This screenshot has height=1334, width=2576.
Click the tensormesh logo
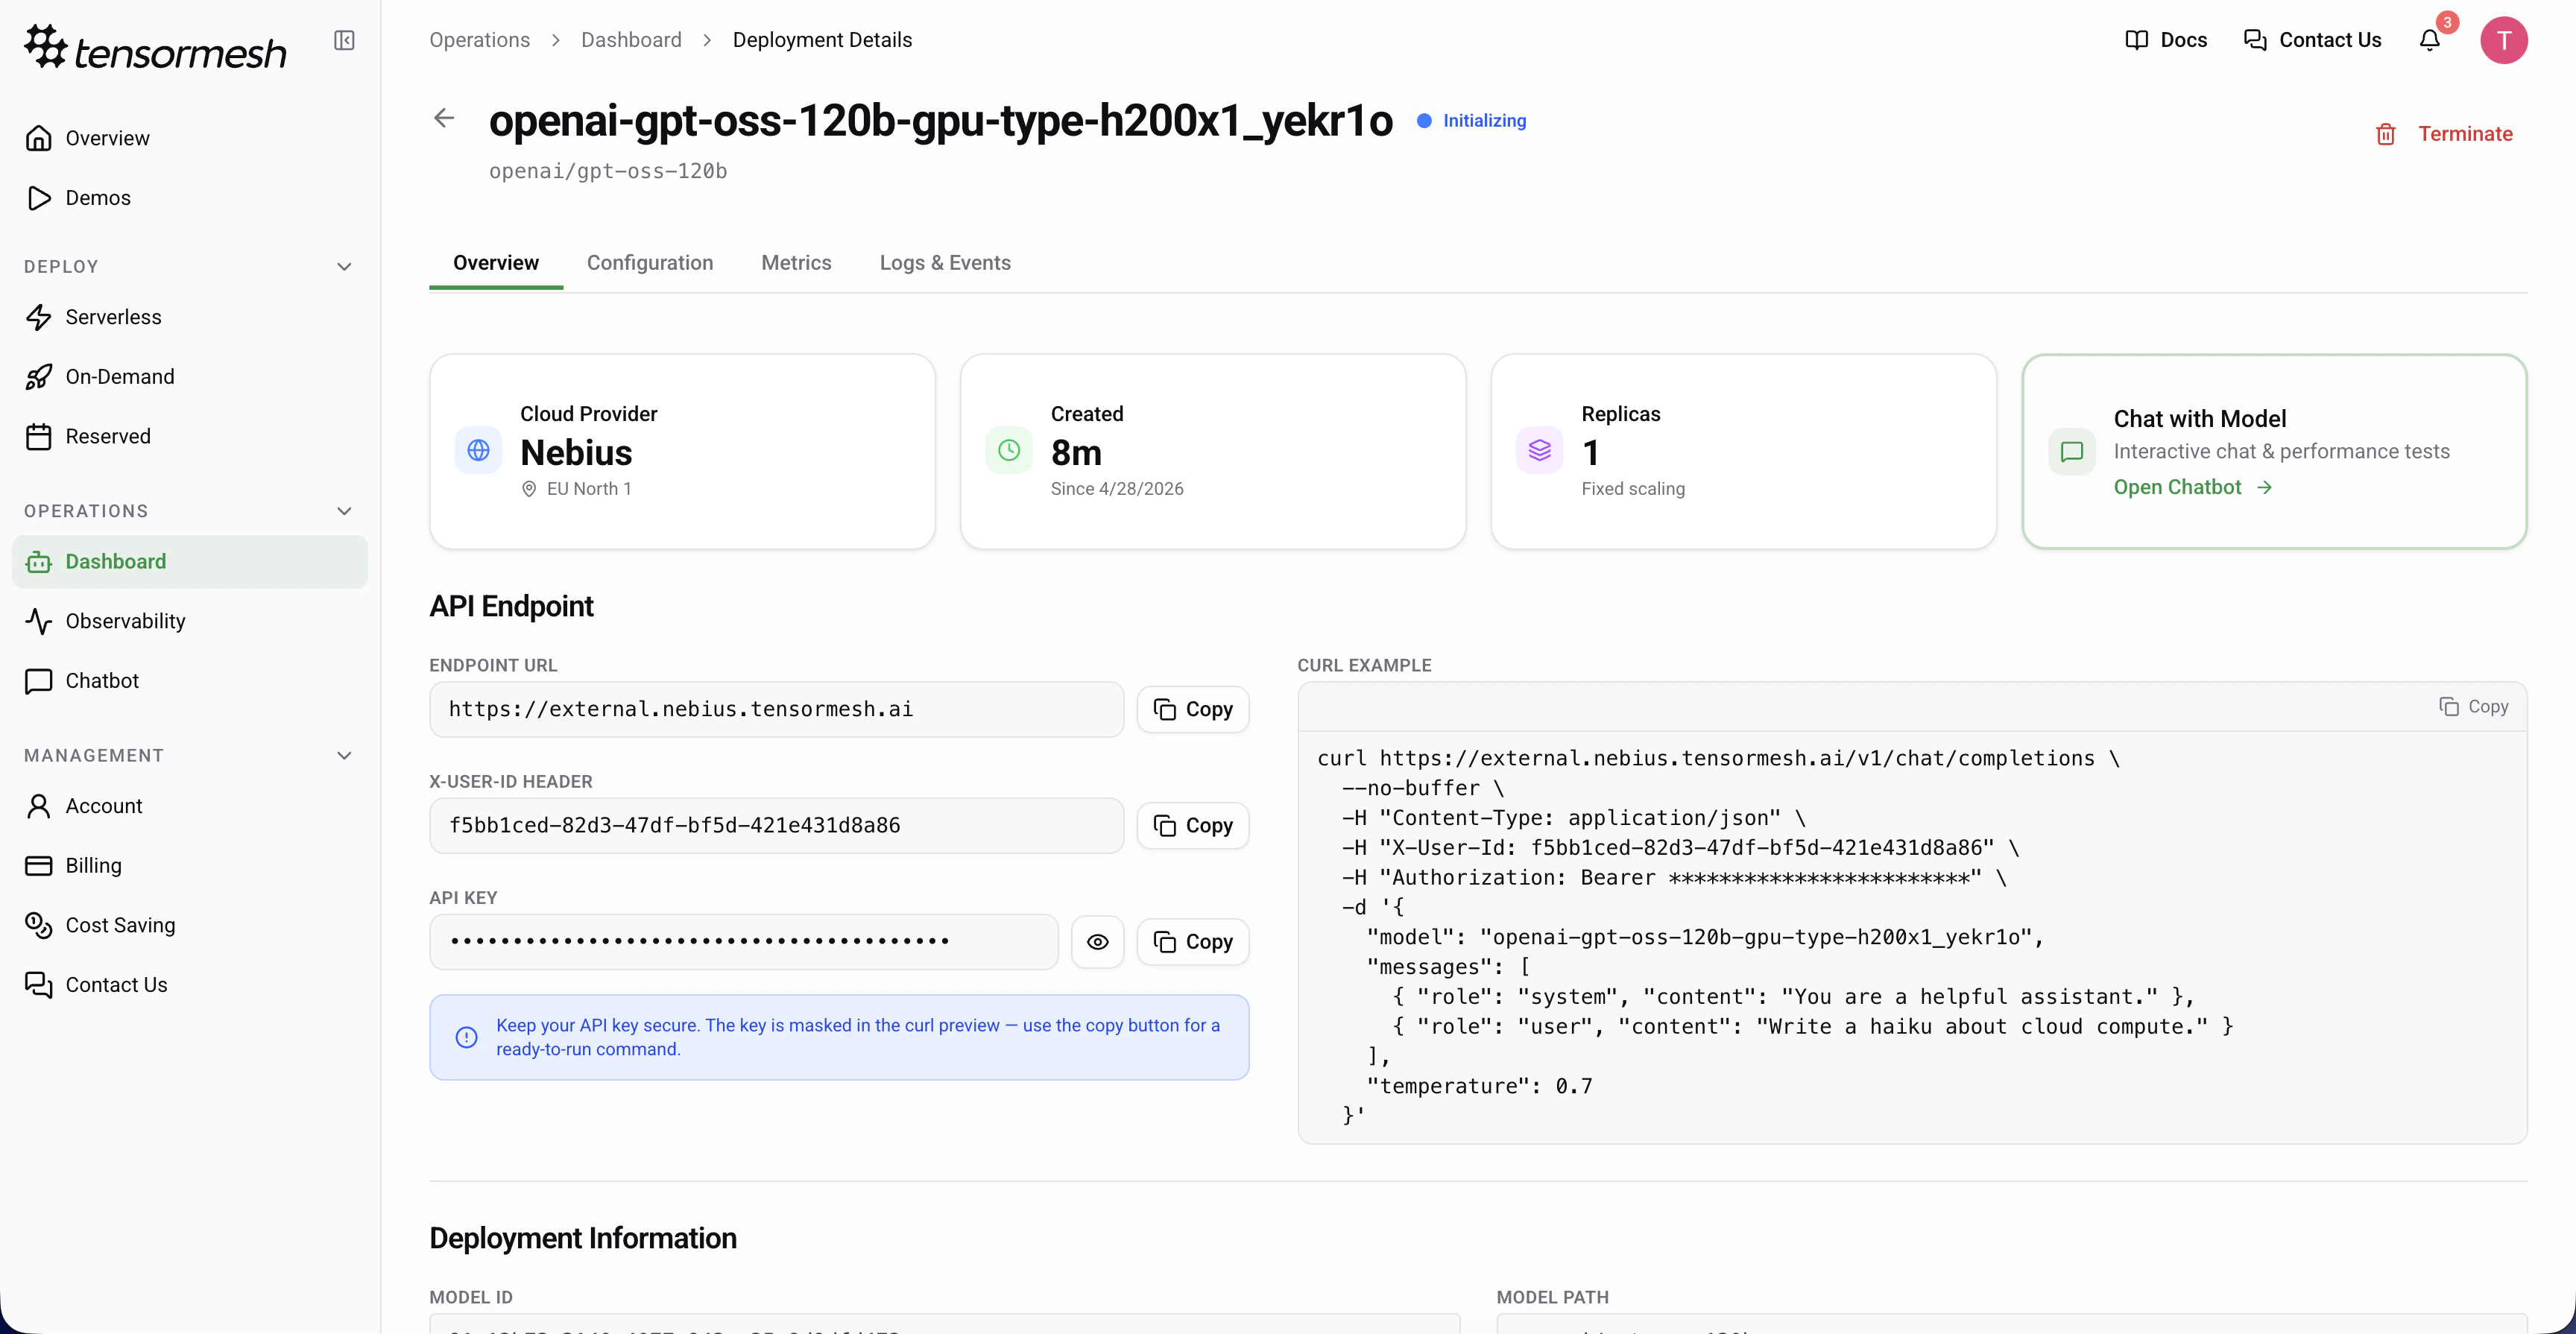click(x=155, y=48)
